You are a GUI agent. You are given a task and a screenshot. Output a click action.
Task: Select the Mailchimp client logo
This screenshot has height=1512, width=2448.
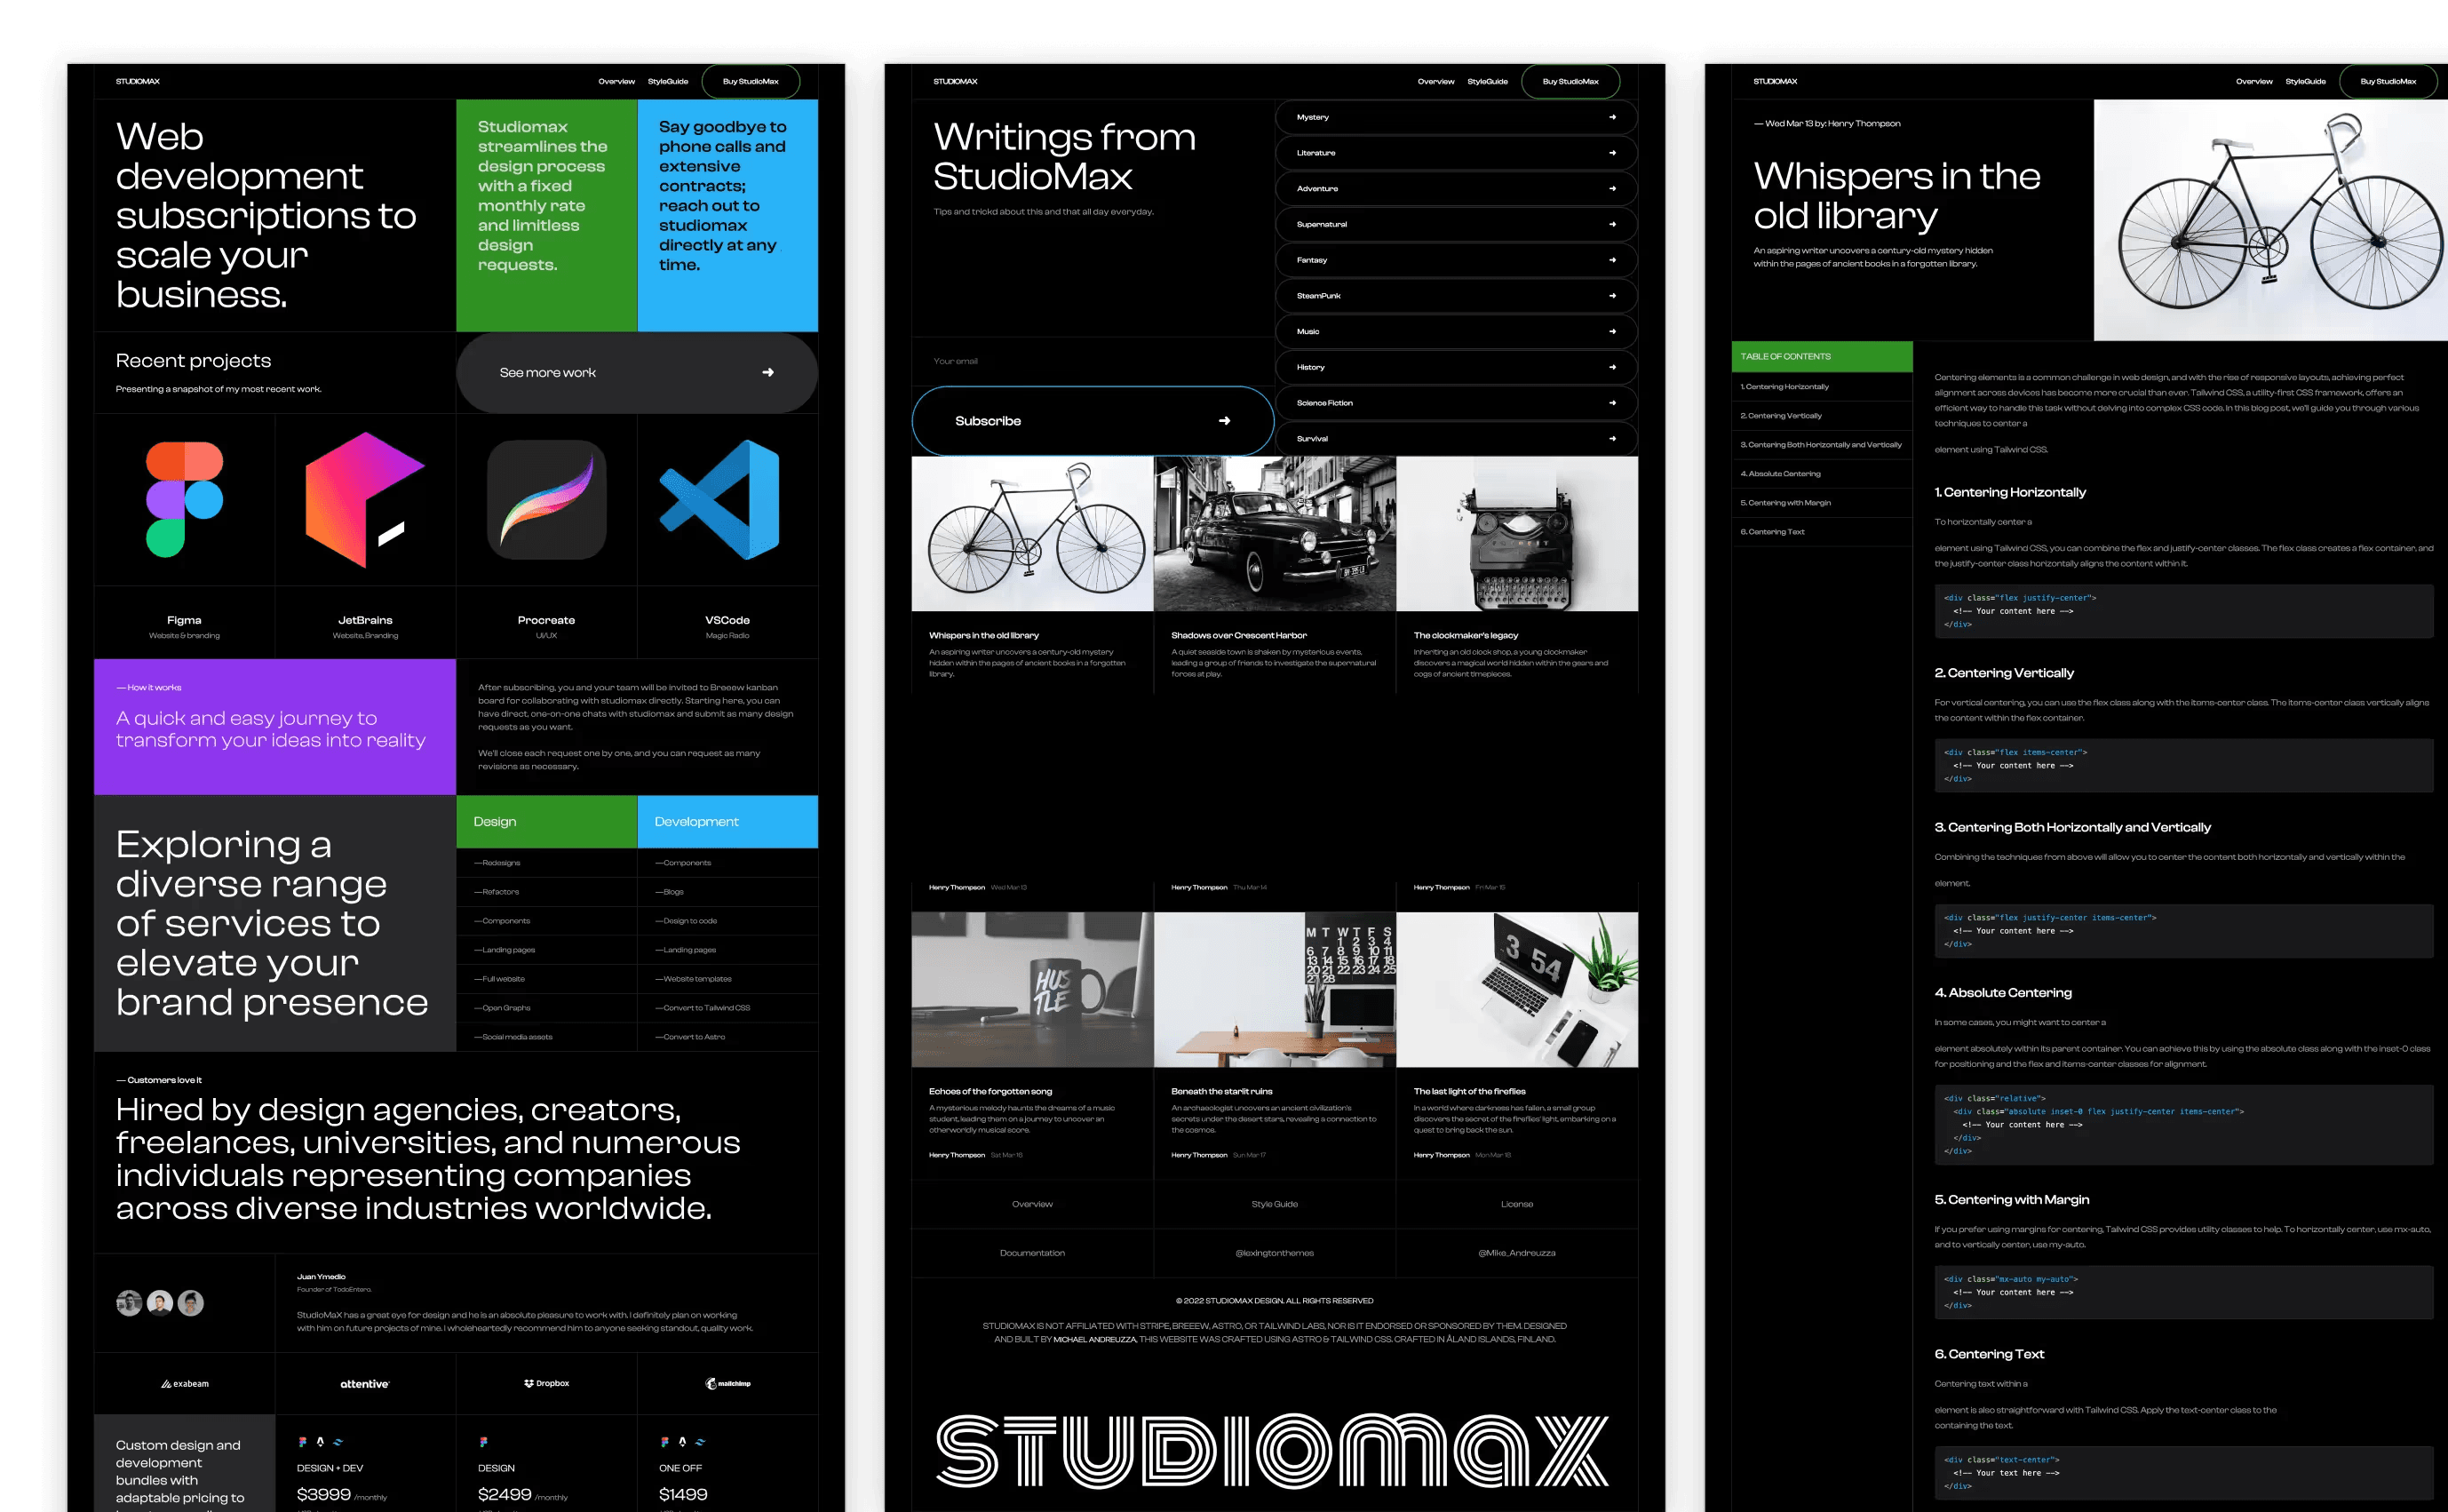coord(727,1384)
